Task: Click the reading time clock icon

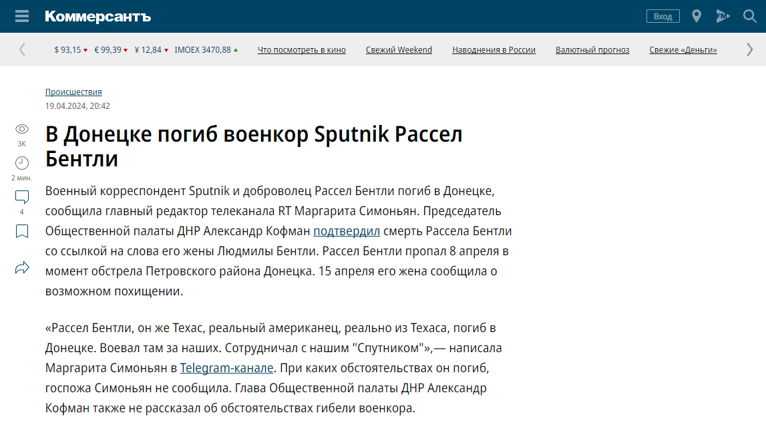Action: point(22,162)
